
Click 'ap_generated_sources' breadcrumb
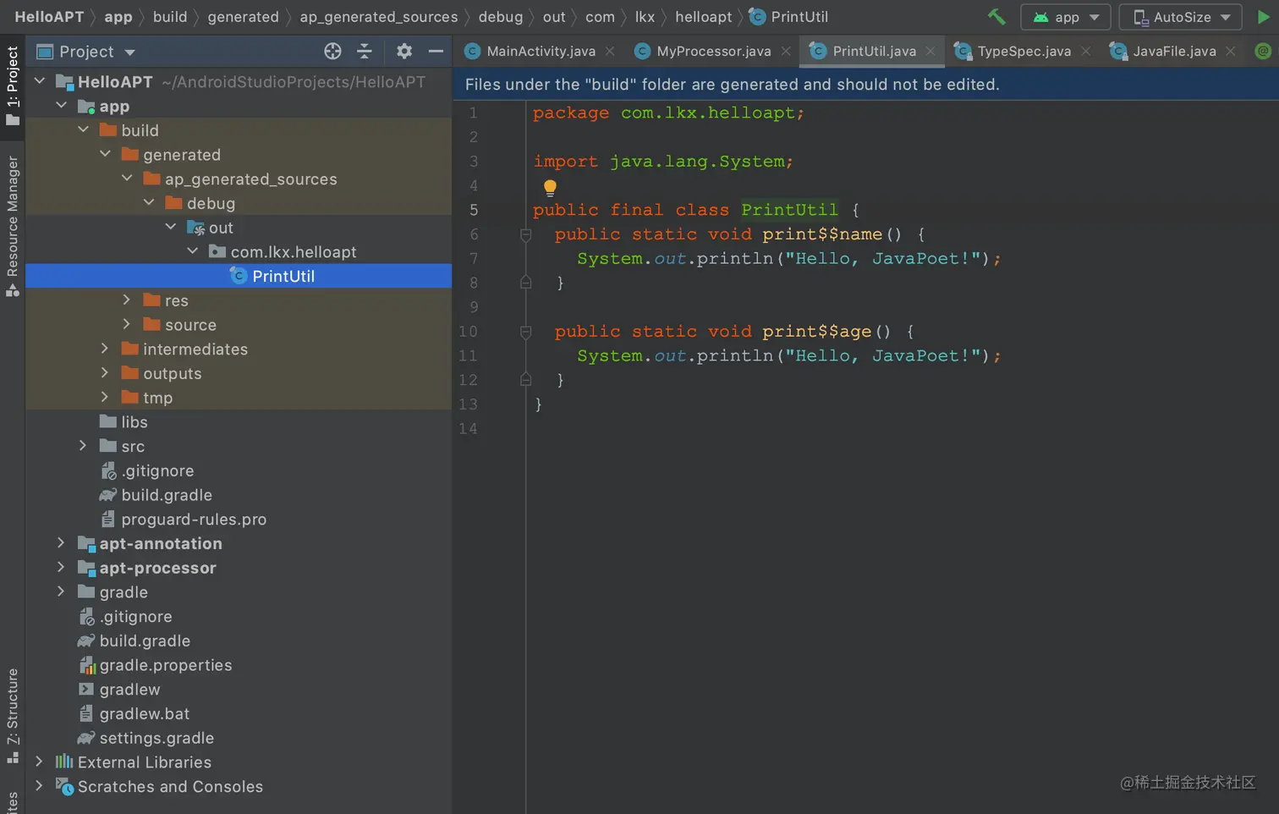coord(378,17)
